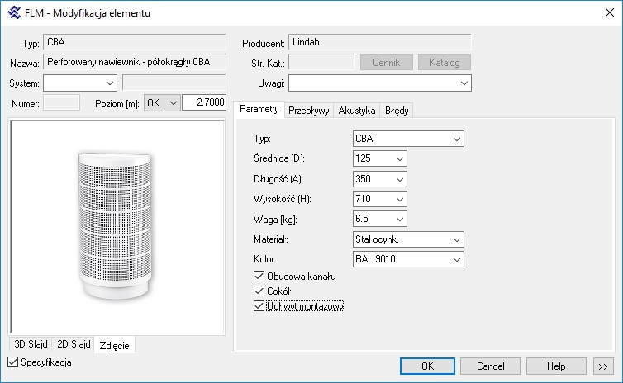
Task: Open the Typ dropdown showing CBA
Action: tap(408, 139)
